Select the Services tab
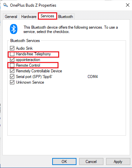 [x=47, y=16]
